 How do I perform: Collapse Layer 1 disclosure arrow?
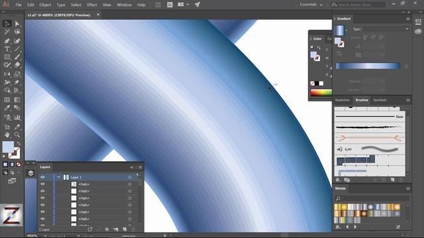(x=59, y=177)
